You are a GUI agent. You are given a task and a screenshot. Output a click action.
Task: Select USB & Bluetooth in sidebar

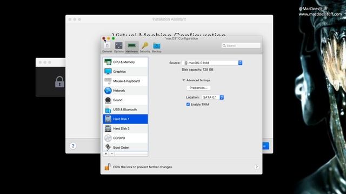125,109
